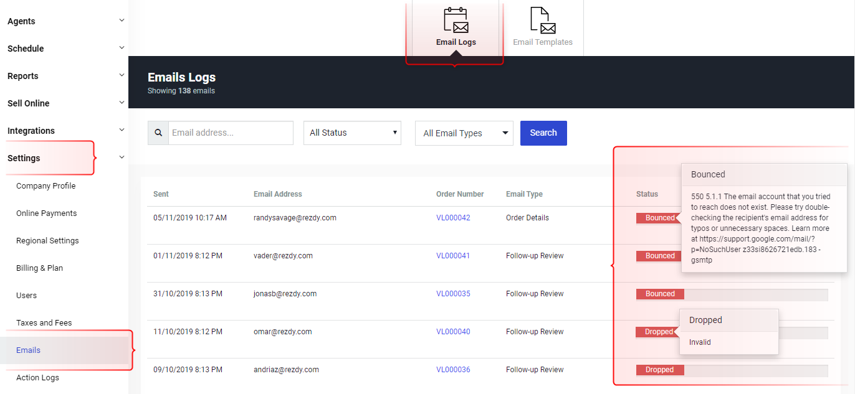Open Users settings page
This screenshot has height=394, width=855.
pyautogui.click(x=27, y=295)
